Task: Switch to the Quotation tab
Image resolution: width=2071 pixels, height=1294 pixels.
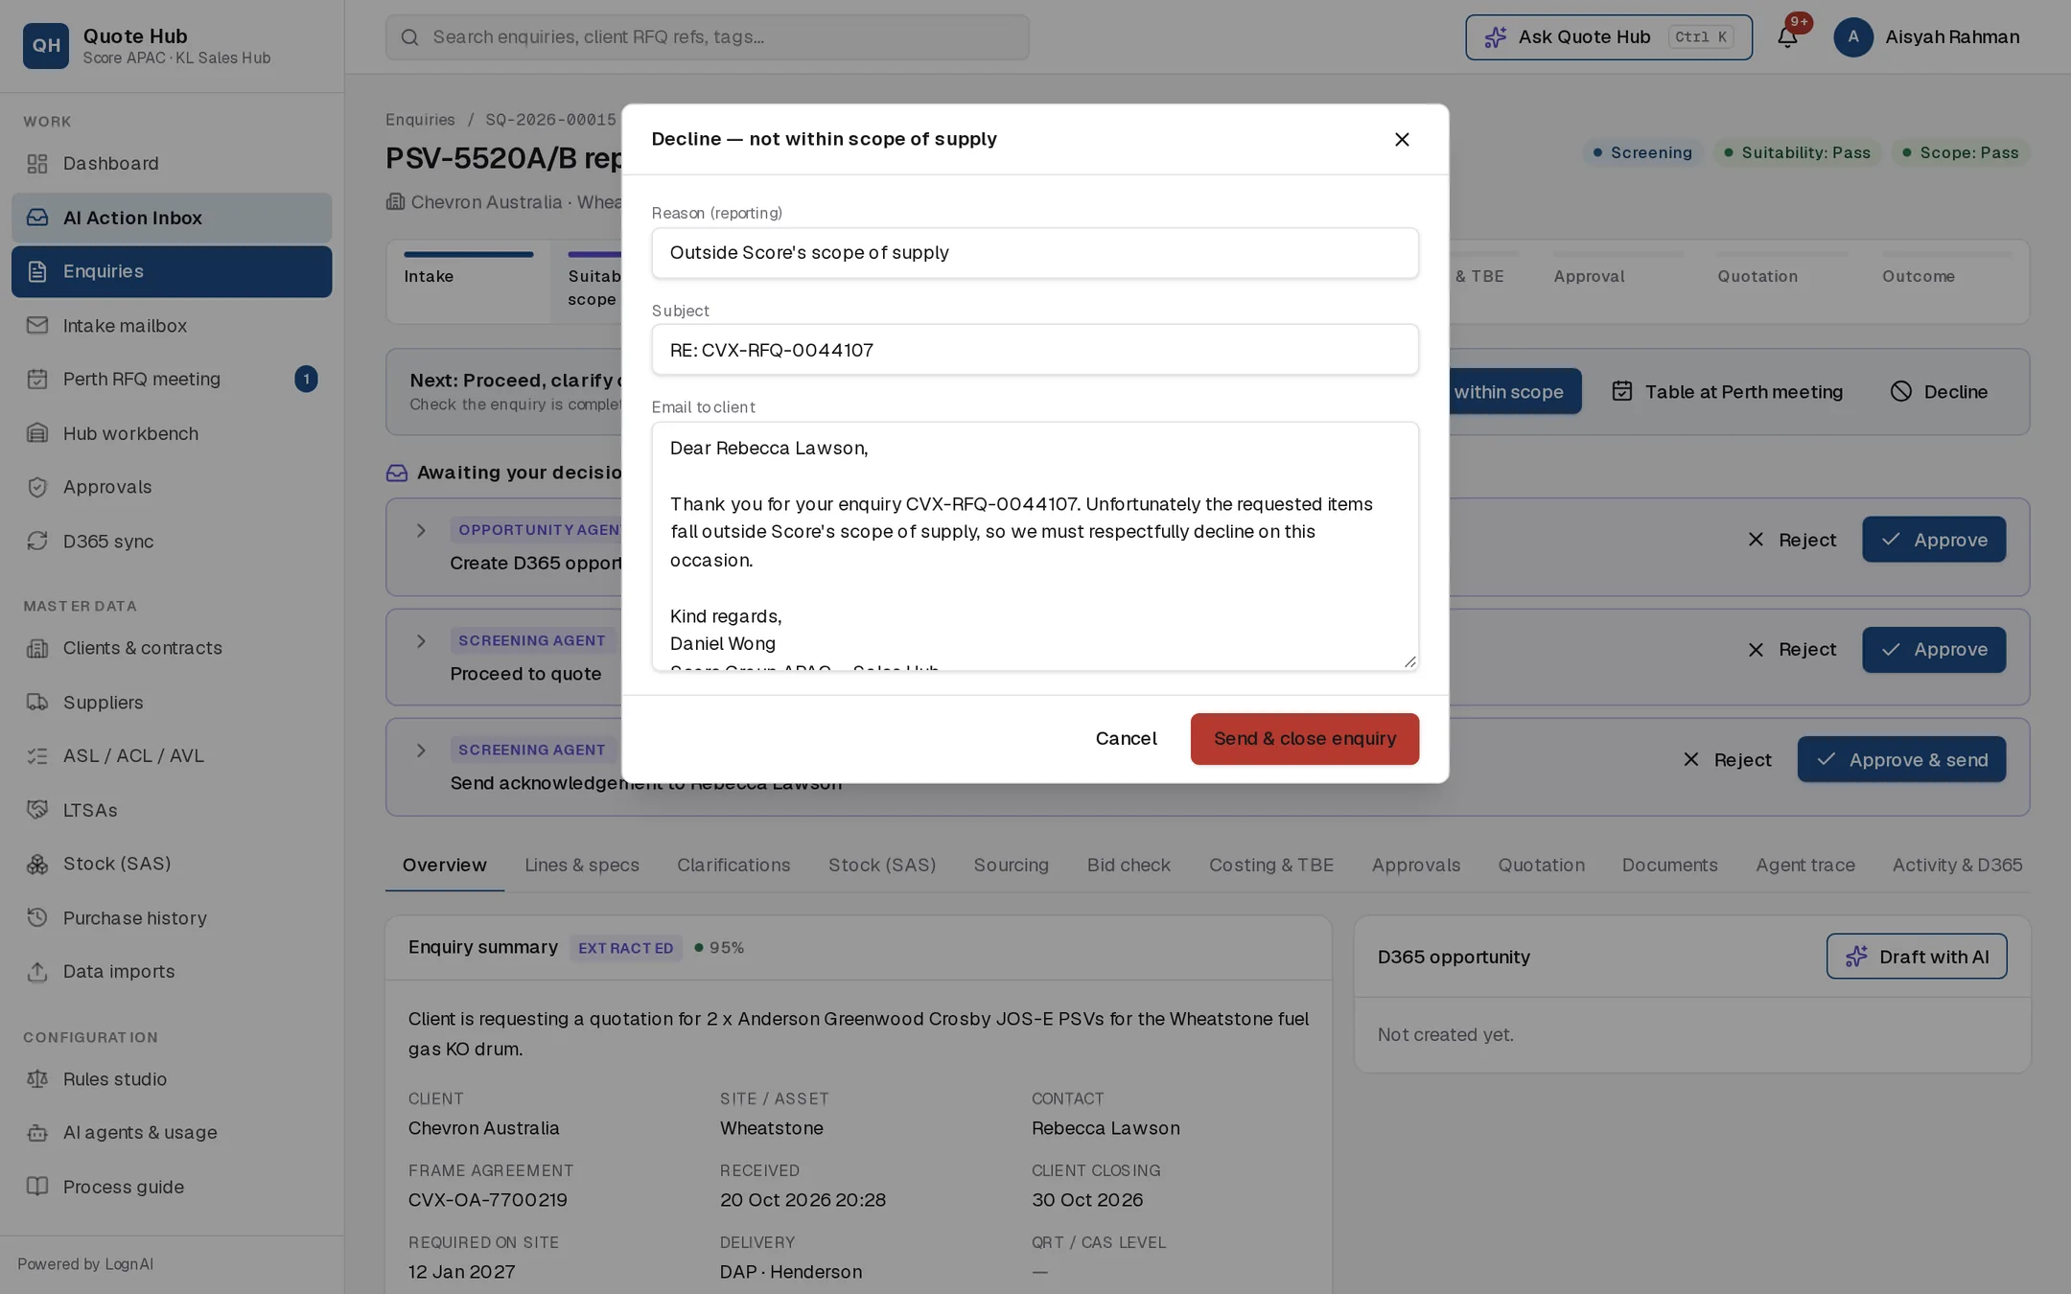Action: [1541, 866]
